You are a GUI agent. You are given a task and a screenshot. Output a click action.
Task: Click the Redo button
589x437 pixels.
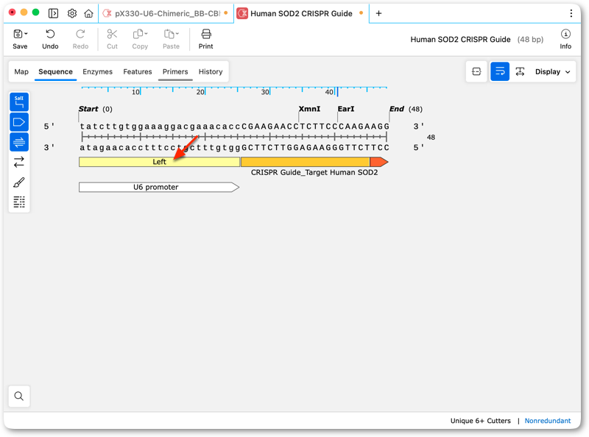point(80,39)
